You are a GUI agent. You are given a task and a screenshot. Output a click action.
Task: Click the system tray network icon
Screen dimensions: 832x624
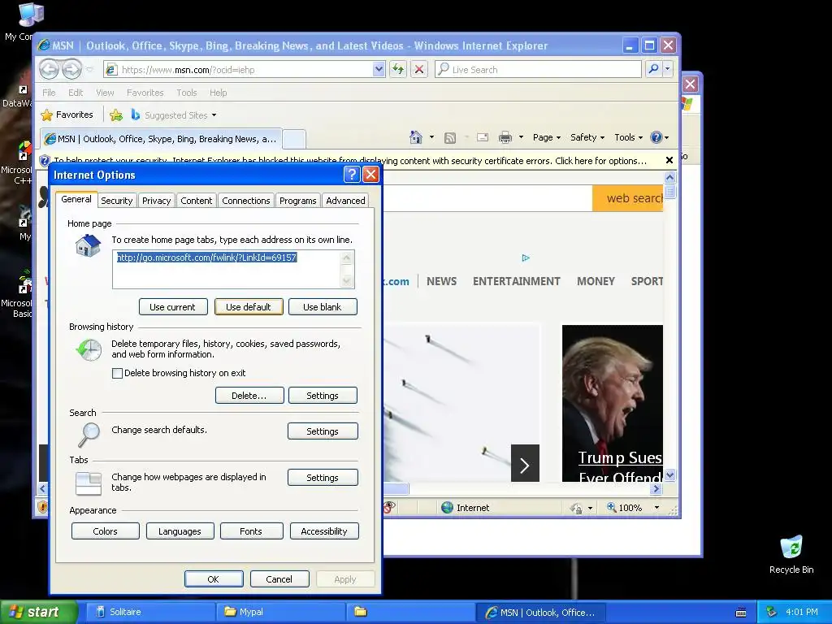coord(772,612)
